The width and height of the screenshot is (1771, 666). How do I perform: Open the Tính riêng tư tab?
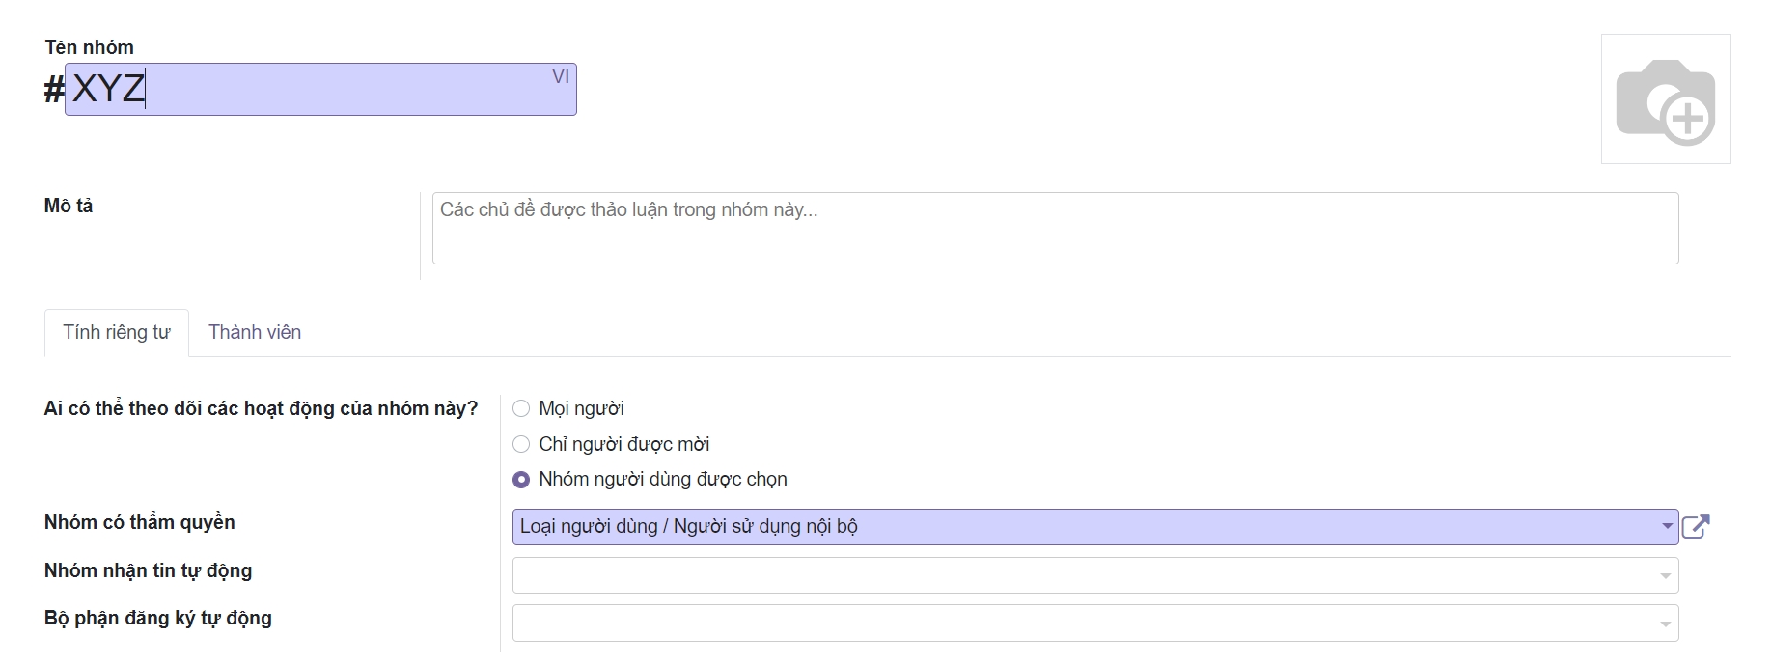tap(117, 332)
